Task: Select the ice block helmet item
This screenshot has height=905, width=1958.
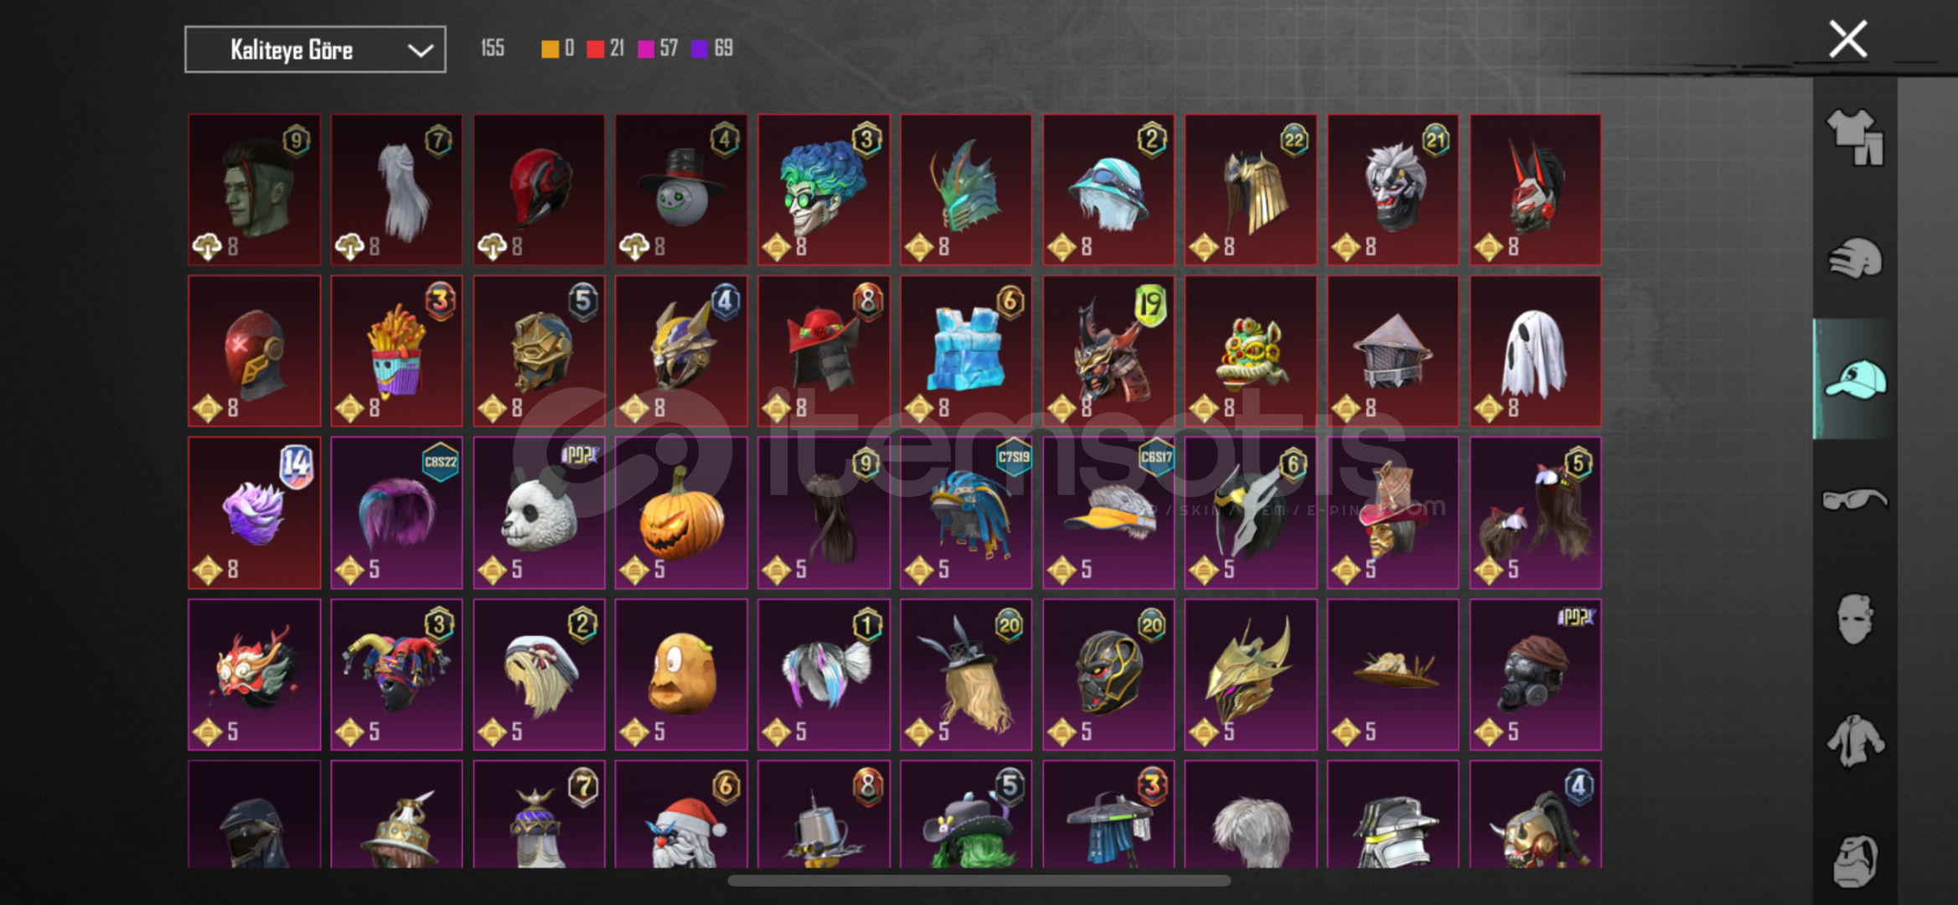Action: (x=966, y=351)
